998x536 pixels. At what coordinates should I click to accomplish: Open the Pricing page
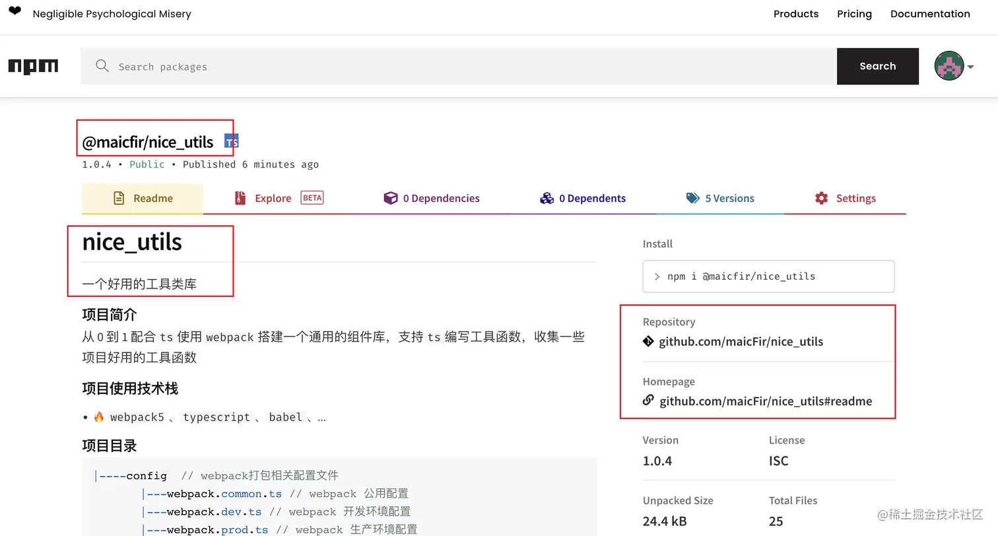pos(854,14)
